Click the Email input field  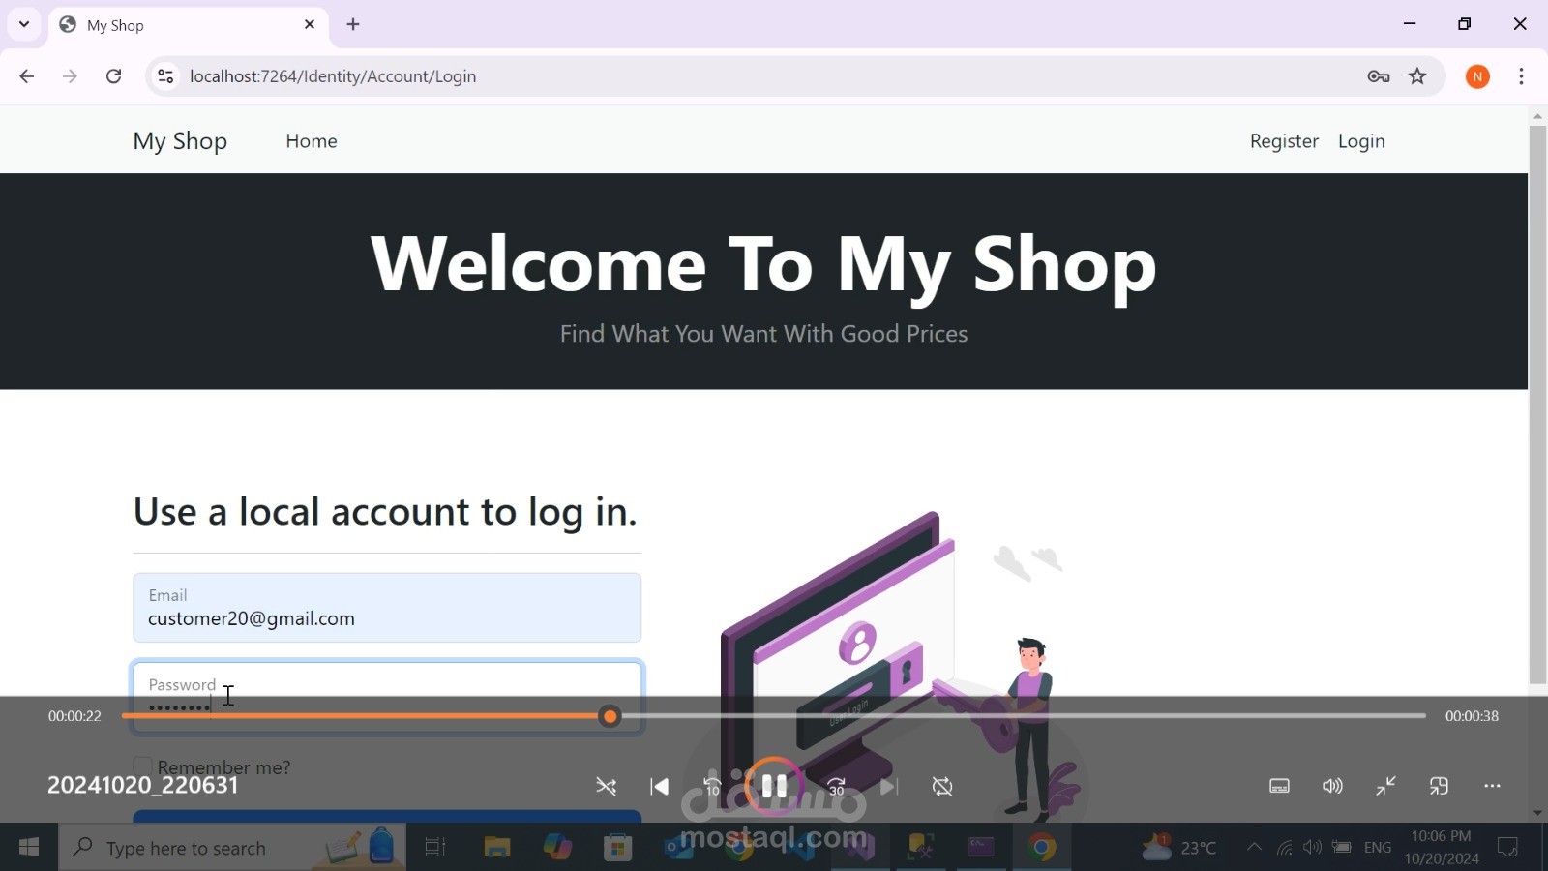[387, 608]
